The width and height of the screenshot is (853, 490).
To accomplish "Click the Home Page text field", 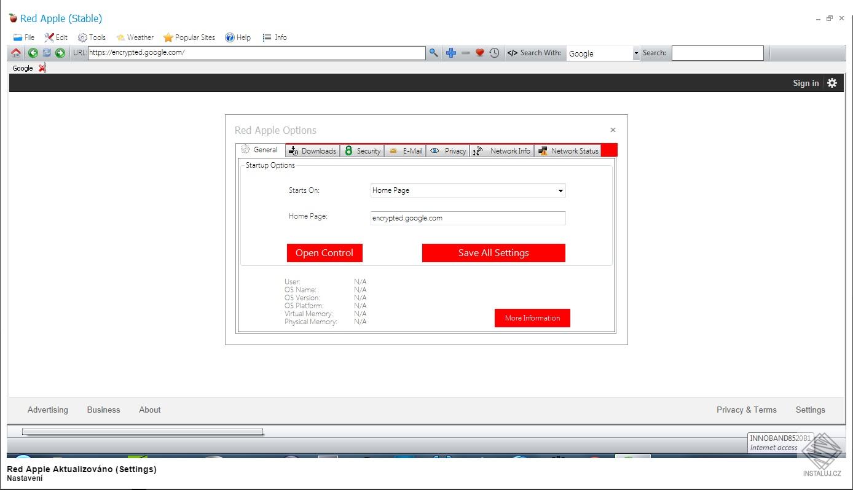I will point(468,218).
